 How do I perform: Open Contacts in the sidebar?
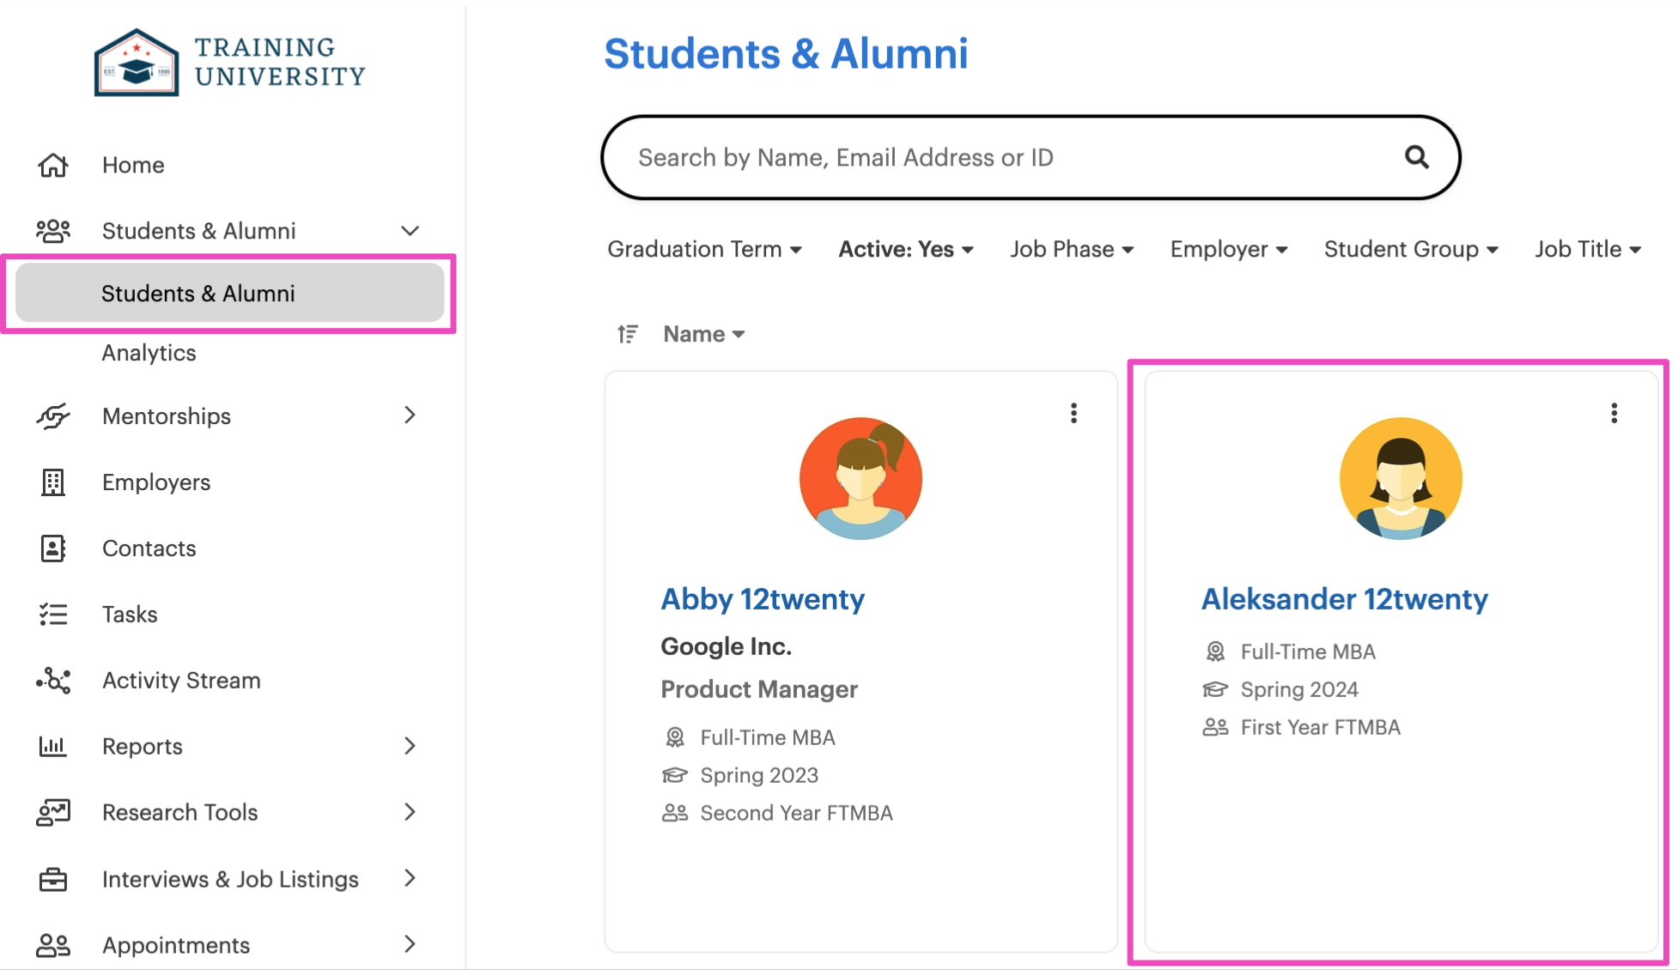pyautogui.click(x=149, y=549)
